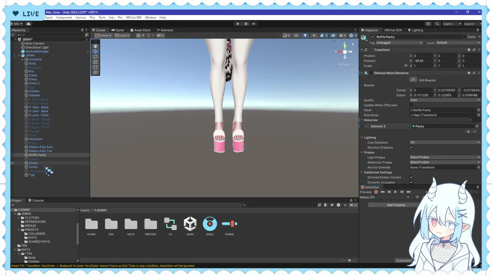This screenshot has width=492, height=276.
Task: Open the Window menu
Action: pos(150,18)
